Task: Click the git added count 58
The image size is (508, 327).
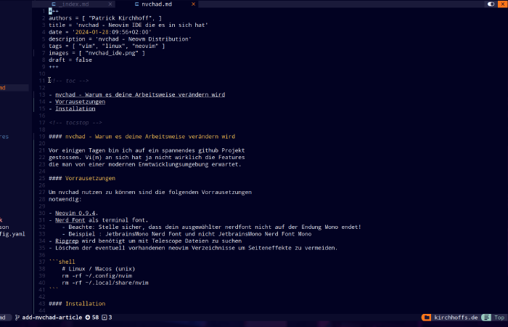Action: (x=92, y=318)
